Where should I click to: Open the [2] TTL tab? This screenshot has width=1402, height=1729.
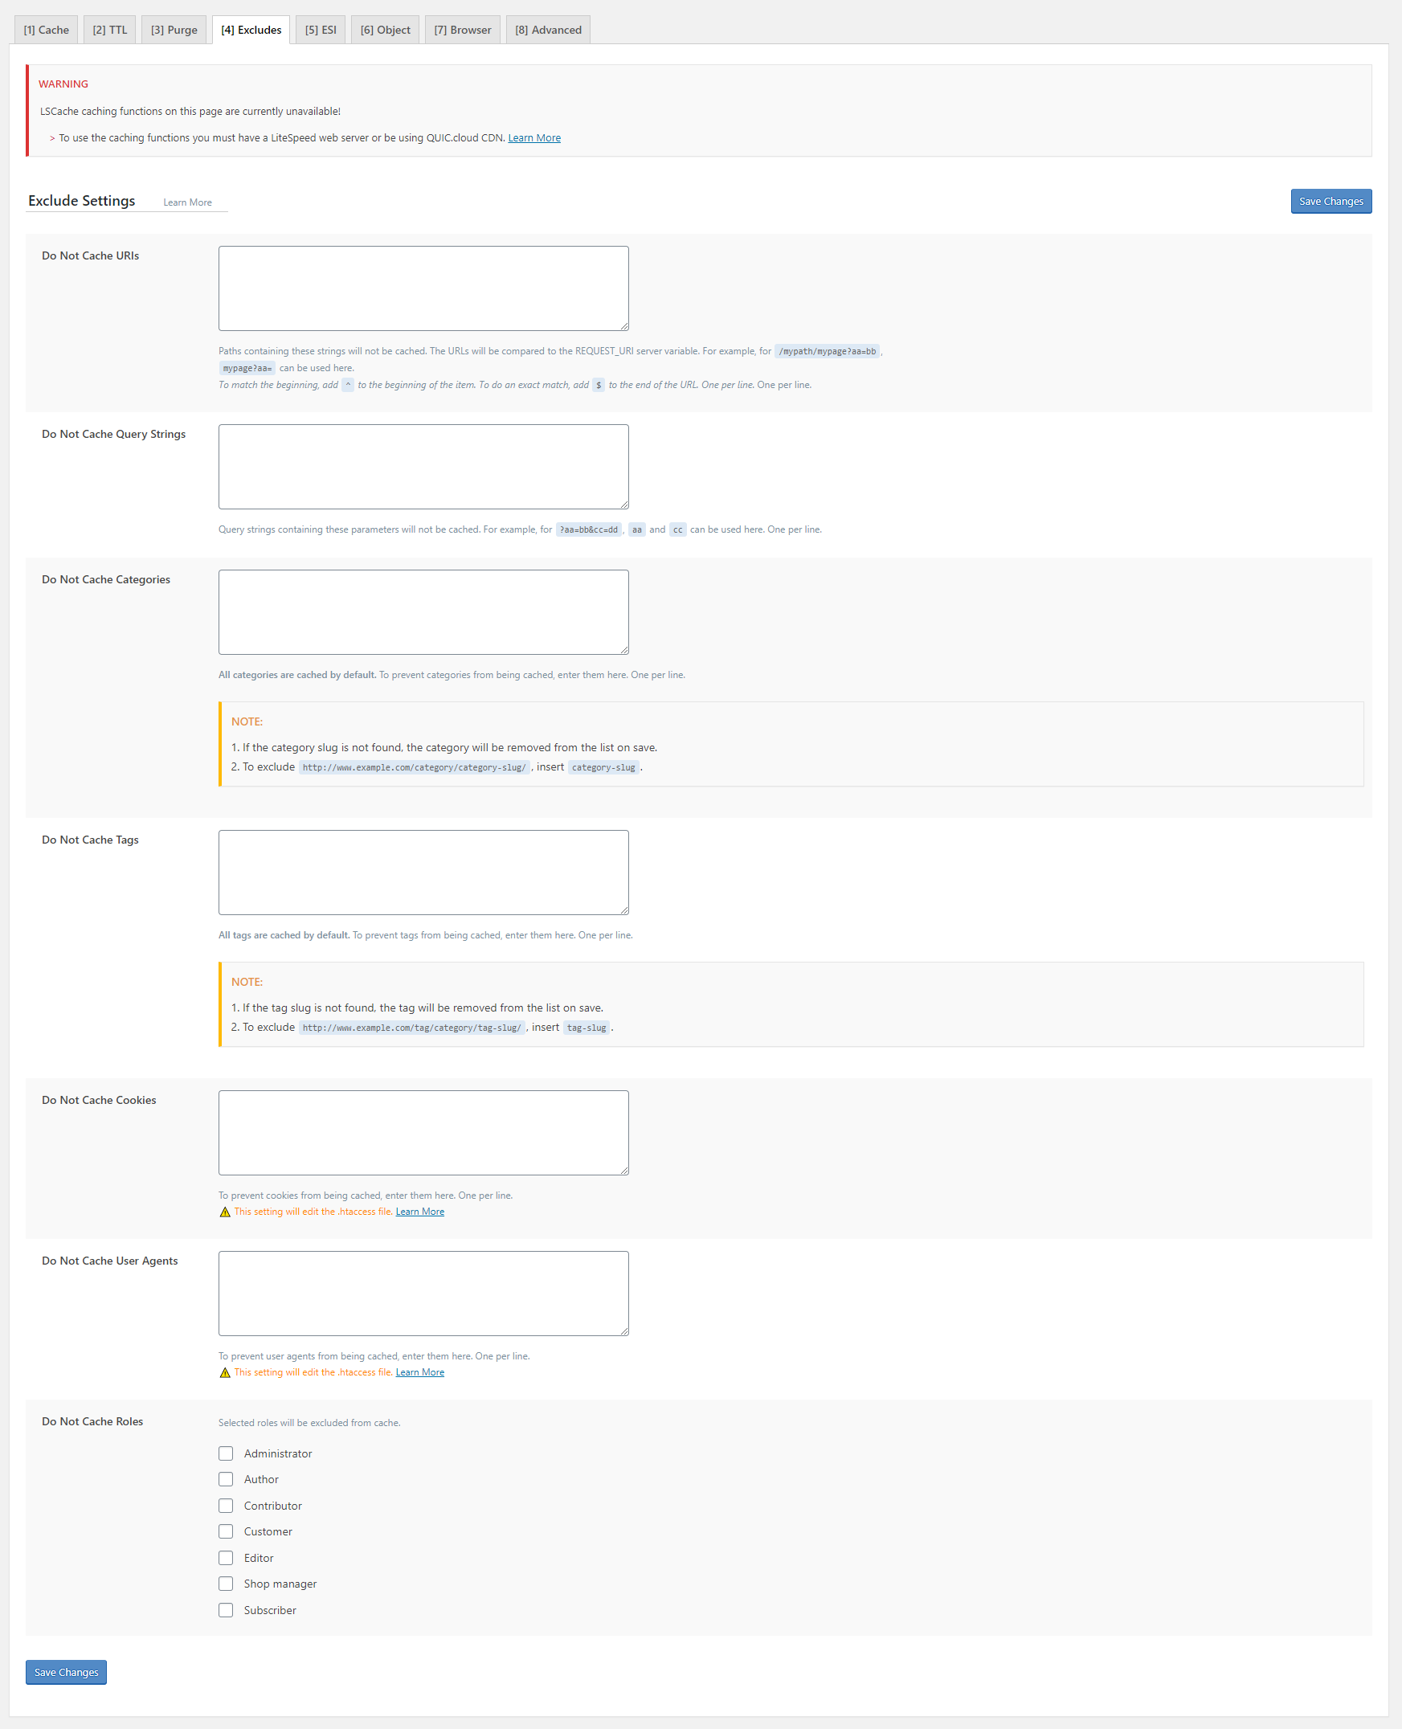[110, 30]
